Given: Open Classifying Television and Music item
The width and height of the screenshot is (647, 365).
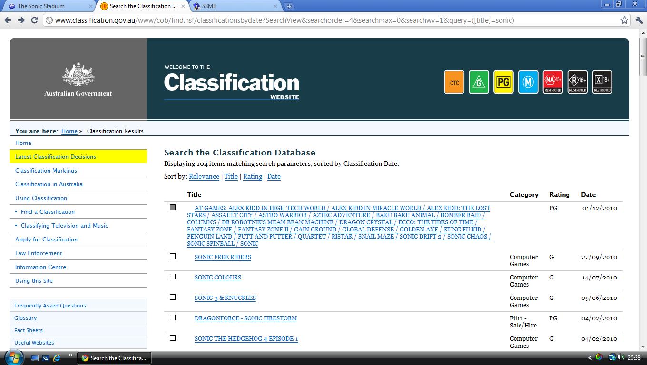Looking at the screenshot, I should [x=64, y=226].
